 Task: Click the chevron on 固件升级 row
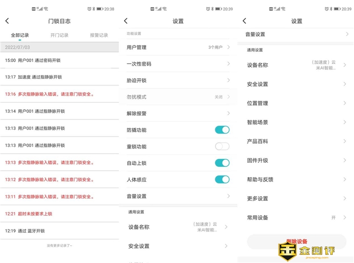[x=345, y=160]
